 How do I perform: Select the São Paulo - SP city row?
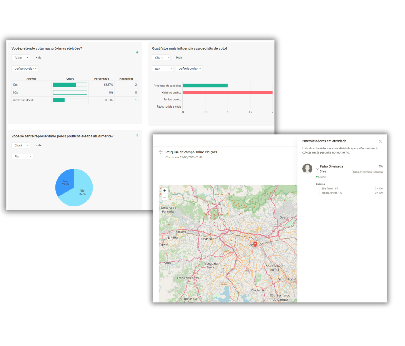(330, 189)
